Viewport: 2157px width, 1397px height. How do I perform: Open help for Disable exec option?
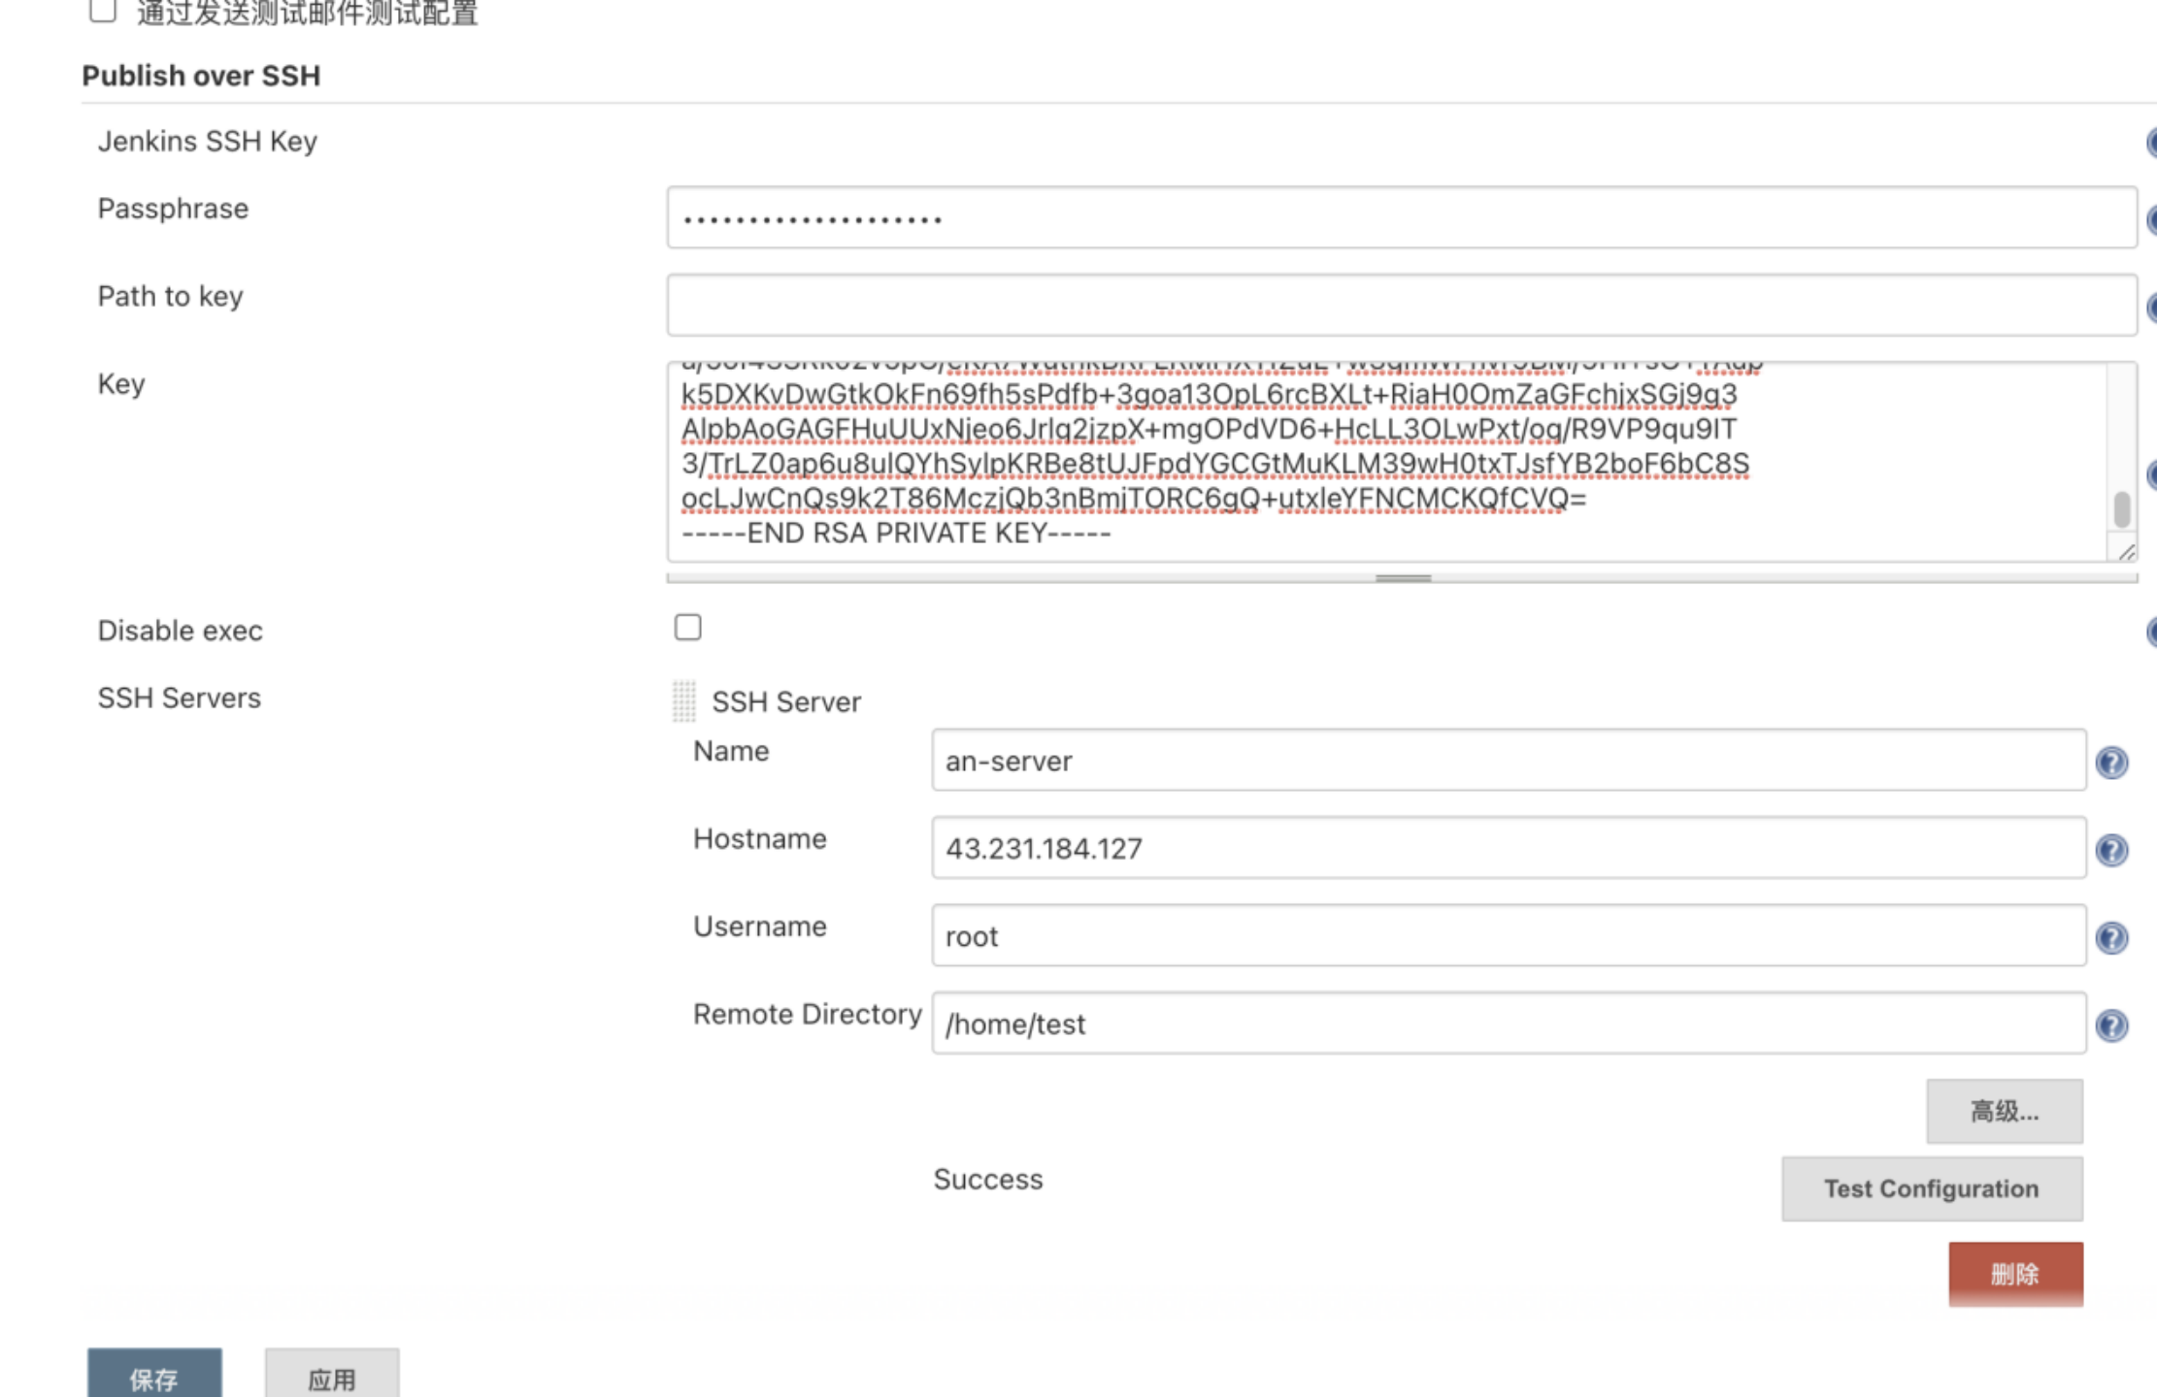2151,632
